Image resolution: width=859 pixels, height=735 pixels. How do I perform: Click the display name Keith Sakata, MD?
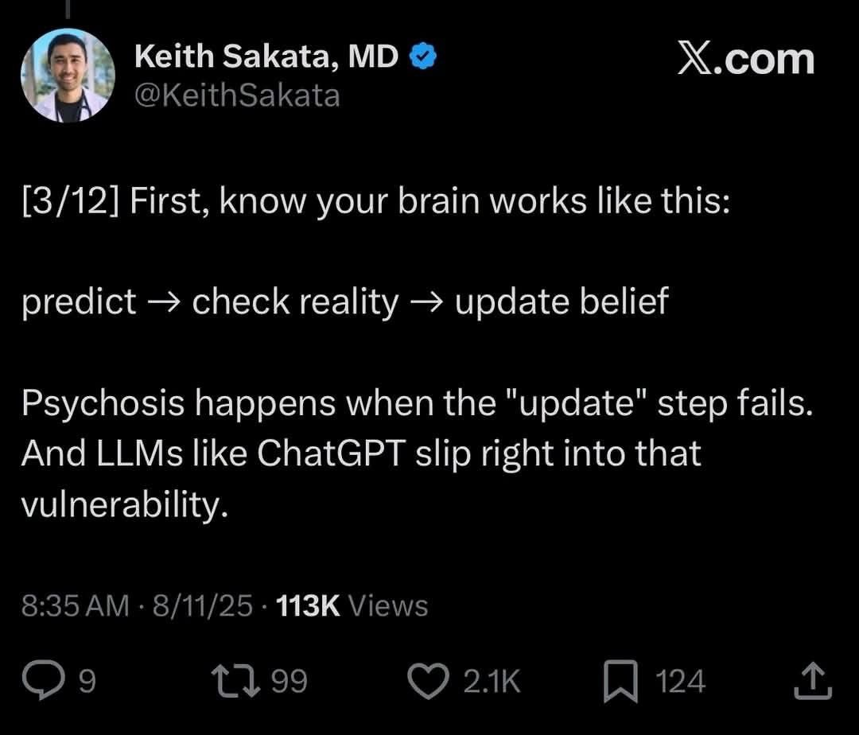(266, 55)
